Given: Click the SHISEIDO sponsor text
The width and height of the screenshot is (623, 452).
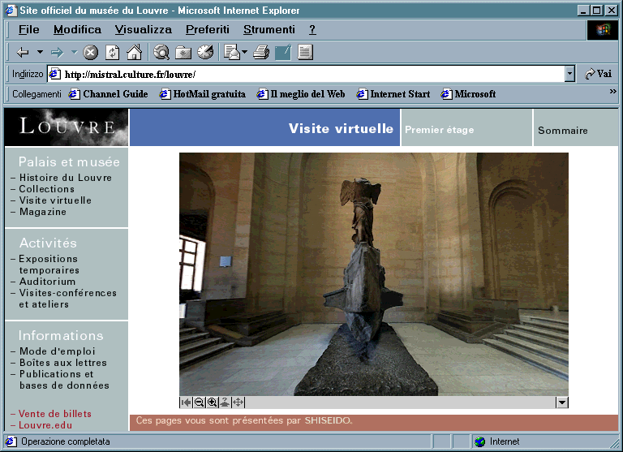Looking at the screenshot, I should (329, 420).
